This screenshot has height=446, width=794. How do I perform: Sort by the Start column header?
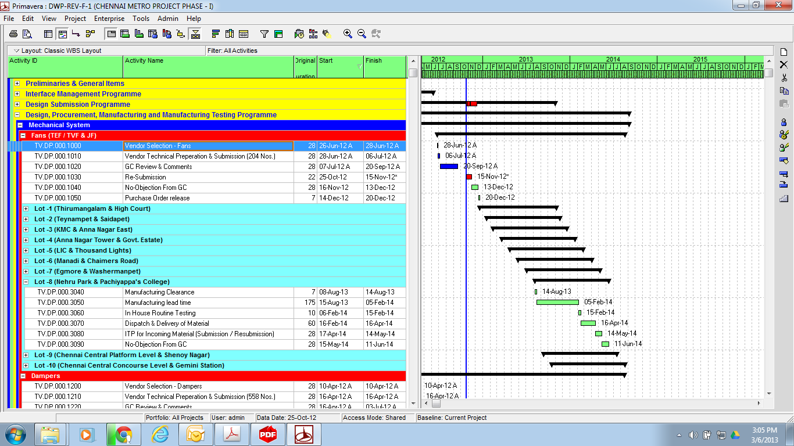[341, 67]
